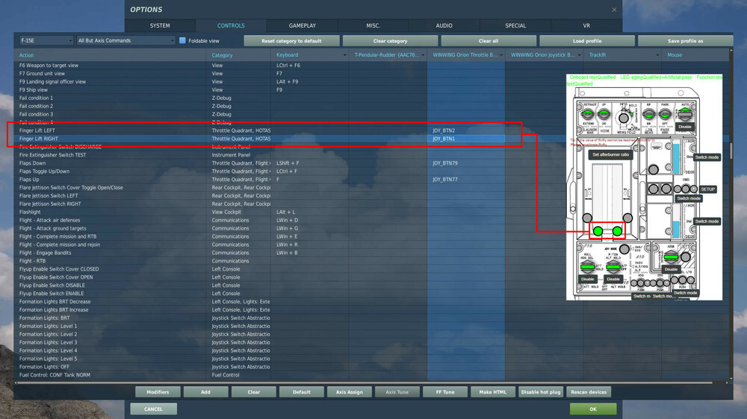Click Rescan devices button
Image resolution: width=747 pixels, height=419 pixels.
click(x=589, y=392)
